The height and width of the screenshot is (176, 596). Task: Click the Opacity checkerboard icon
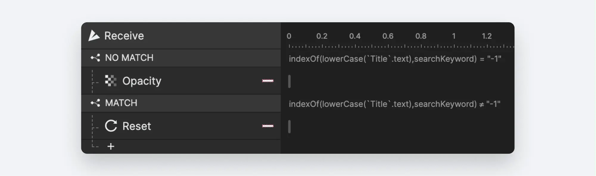click(111, 81)
